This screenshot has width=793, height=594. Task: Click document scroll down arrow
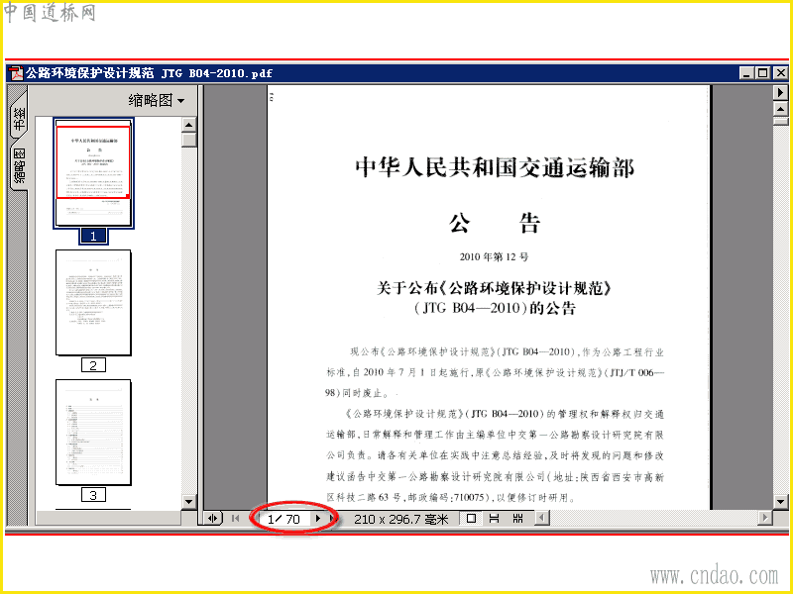(x=780, y=502)
